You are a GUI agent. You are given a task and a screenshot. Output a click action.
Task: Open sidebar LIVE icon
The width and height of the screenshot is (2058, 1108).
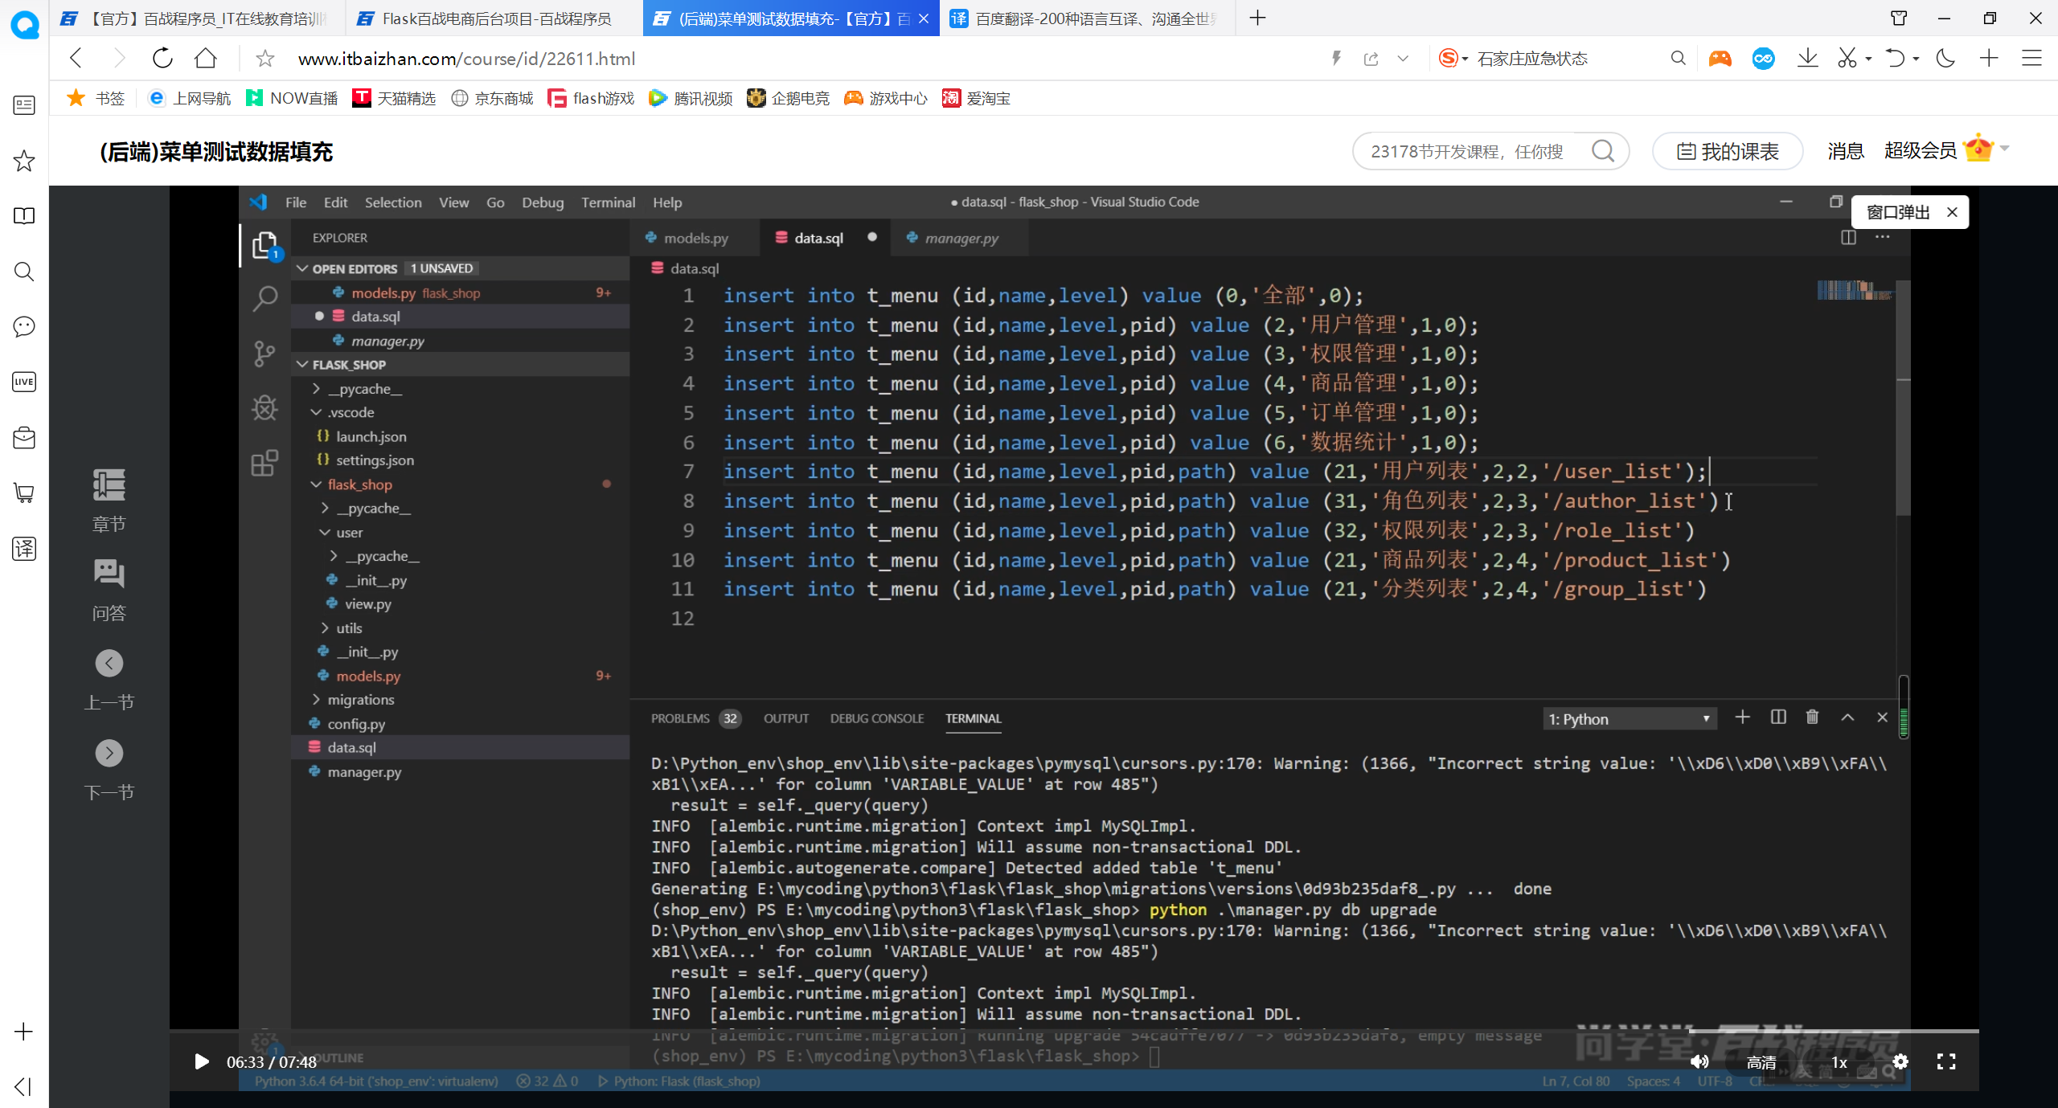click(x=24, y=382)
